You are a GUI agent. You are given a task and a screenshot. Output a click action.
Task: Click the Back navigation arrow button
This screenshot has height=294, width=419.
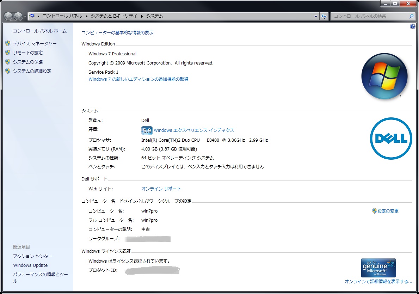[8, 16]
